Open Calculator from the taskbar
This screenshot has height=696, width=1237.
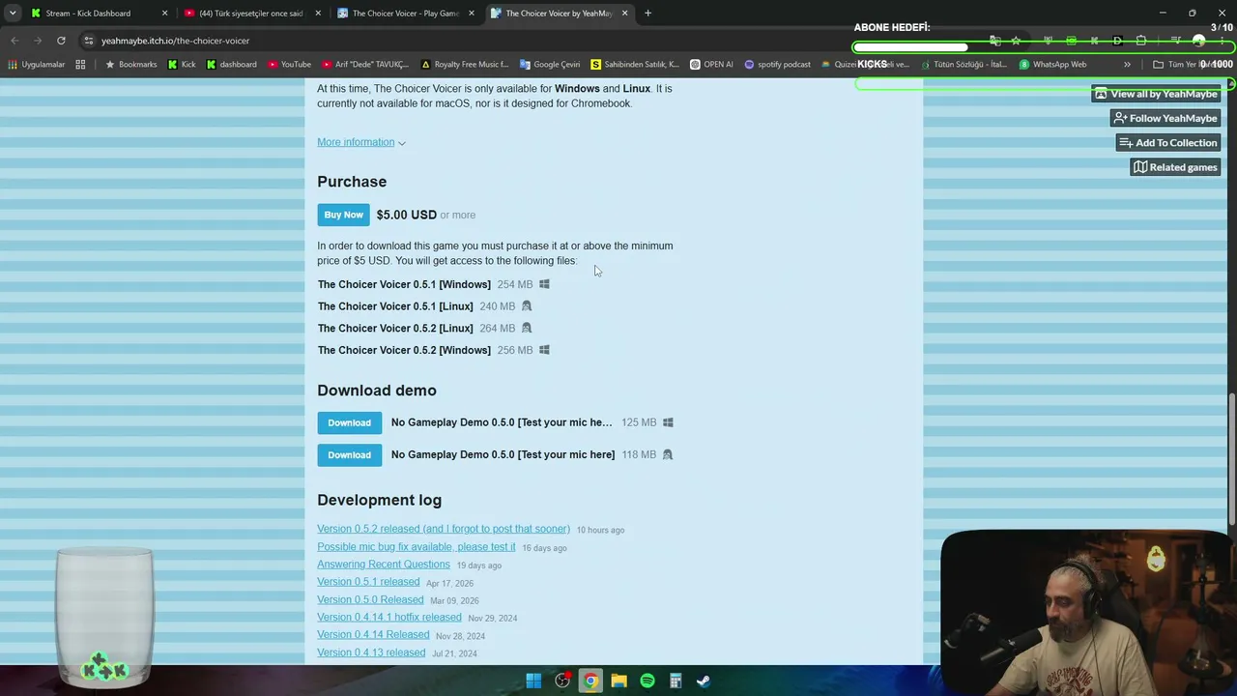(676, 681)
